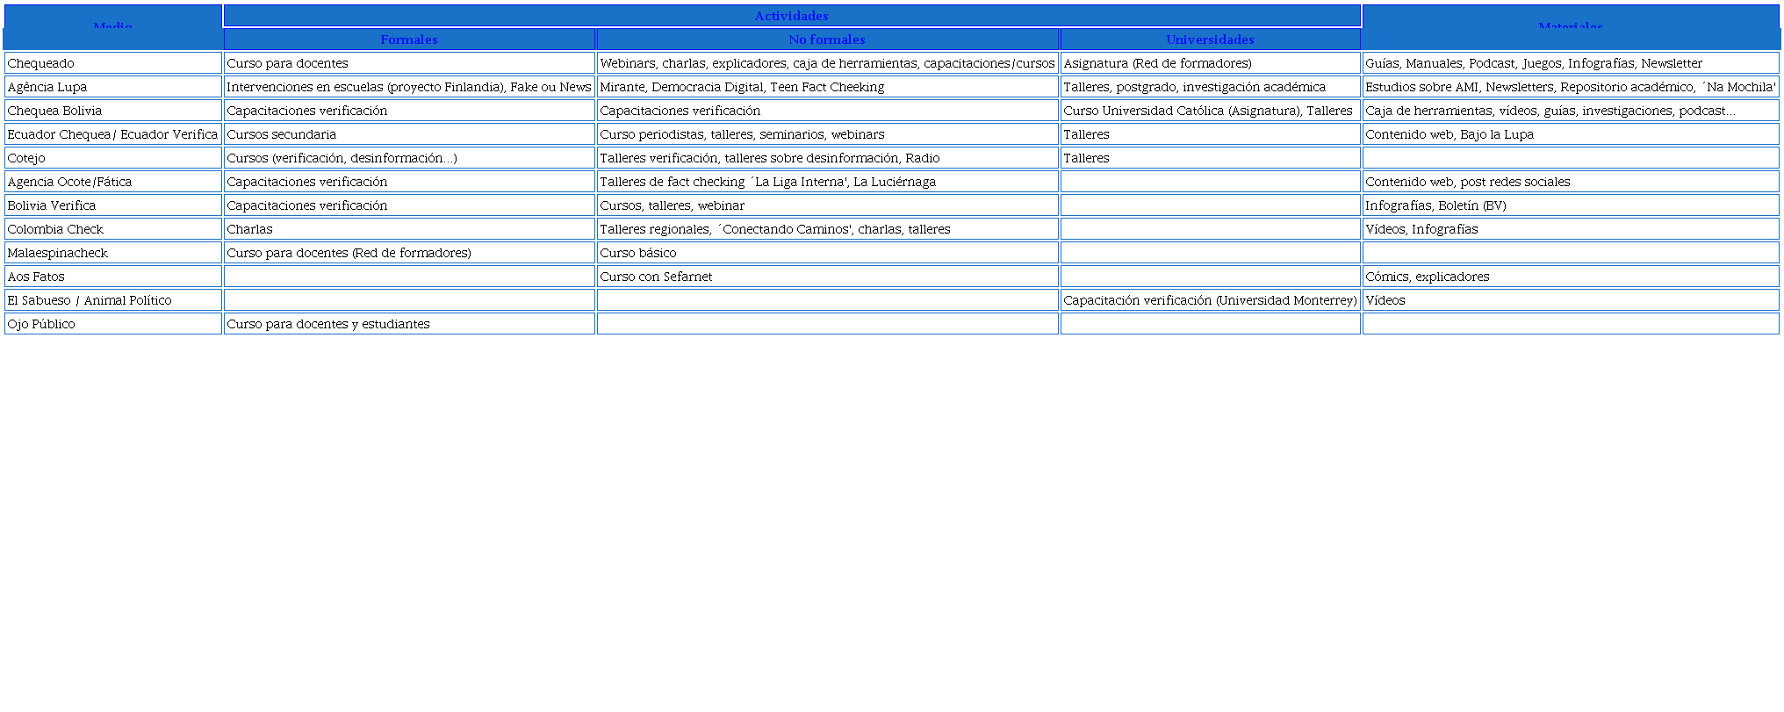Select the 'Contenido web, Bajo la Lupa' cell
The image size is (1784, 712).
click(x=1570, y=134)
